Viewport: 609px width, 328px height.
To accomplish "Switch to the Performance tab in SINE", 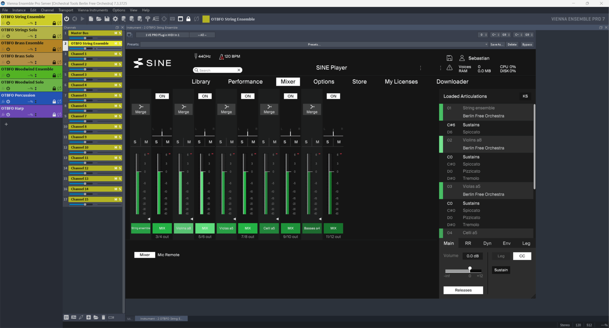I will [245, 82].
